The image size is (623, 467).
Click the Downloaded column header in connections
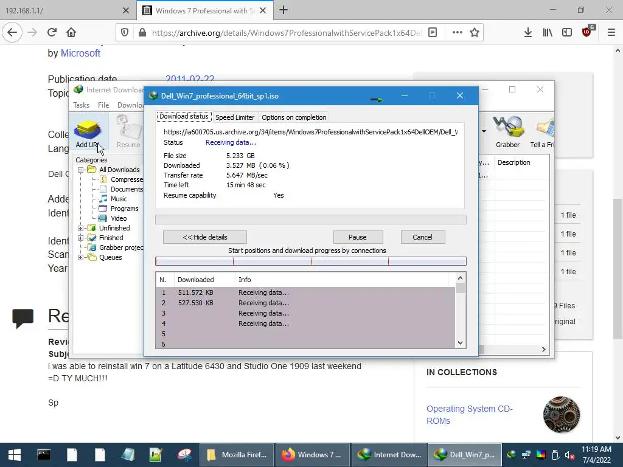(204, 280)
